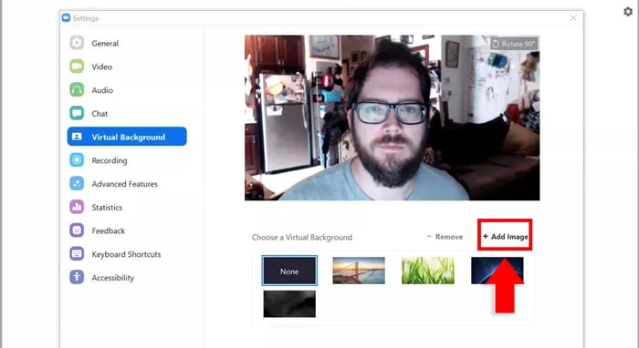The height and width of the screenshot is (348, 639).
Task: Click the Accessibility figure icon
Action: (x=77, y=277)
